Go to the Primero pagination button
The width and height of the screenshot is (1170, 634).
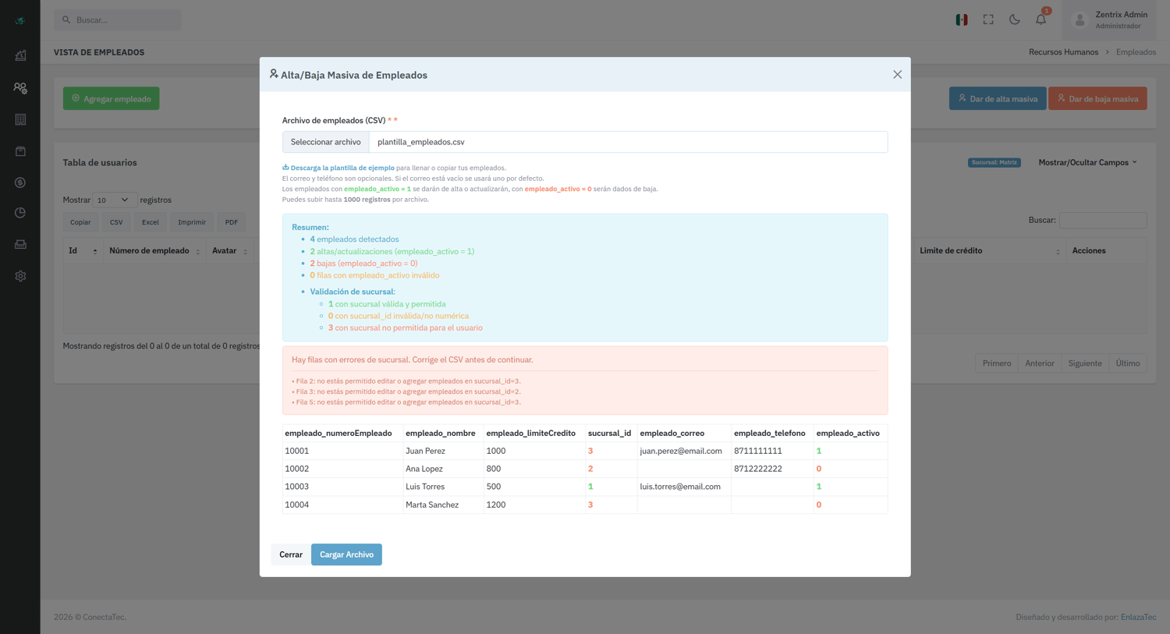point(997,363)
